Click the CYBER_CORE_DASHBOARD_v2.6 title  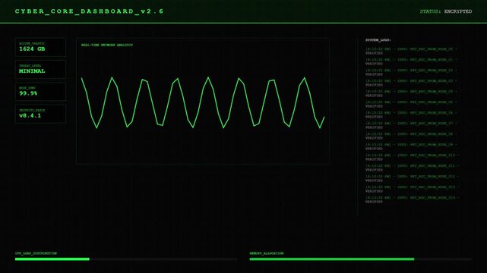tap(89, 11)
